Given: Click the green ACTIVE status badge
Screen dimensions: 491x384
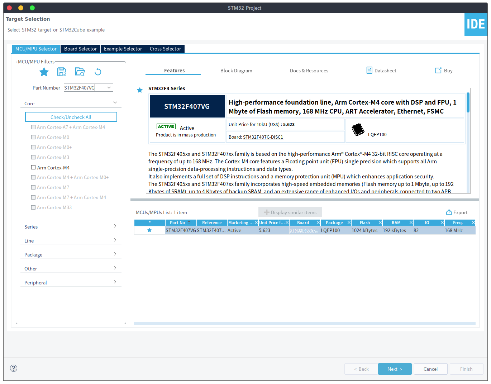Looking at the screenshot, I should pos(166,126).
